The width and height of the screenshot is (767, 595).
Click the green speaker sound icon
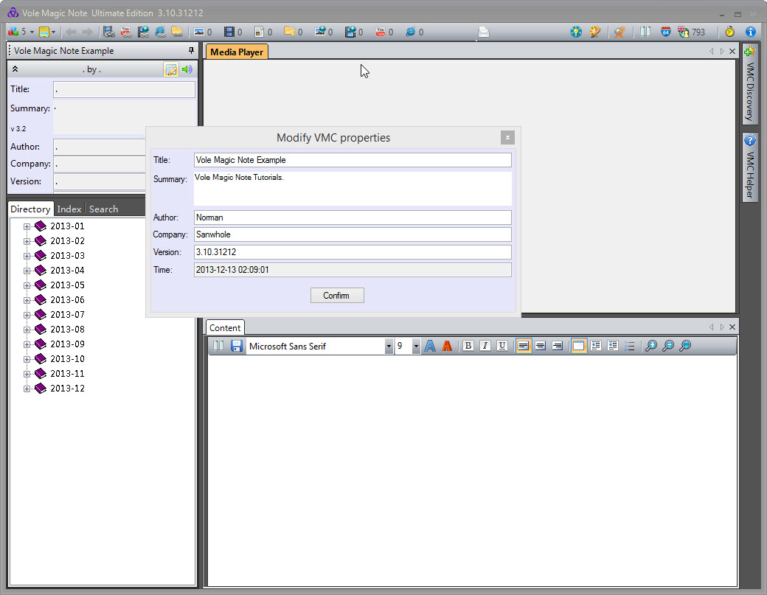187,69
